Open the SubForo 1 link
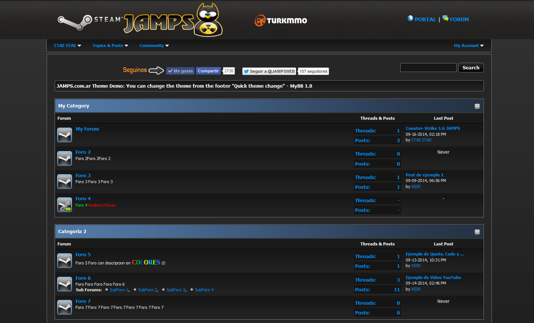Screen dimensions: 534x323 (119, 290)
